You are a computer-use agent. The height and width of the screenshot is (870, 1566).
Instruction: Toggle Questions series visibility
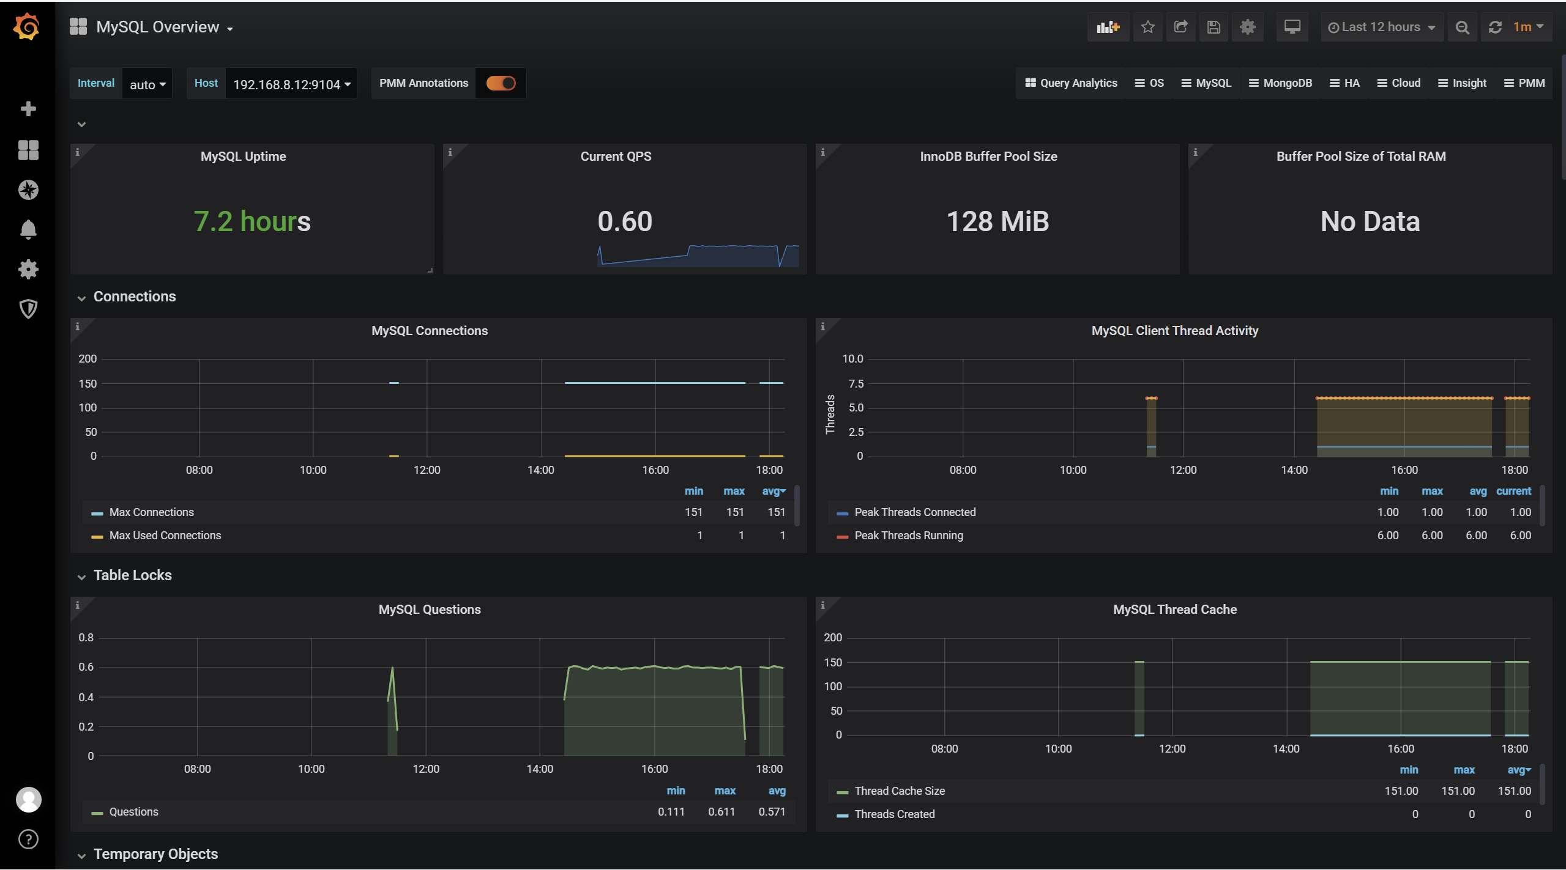coord(133,812)
